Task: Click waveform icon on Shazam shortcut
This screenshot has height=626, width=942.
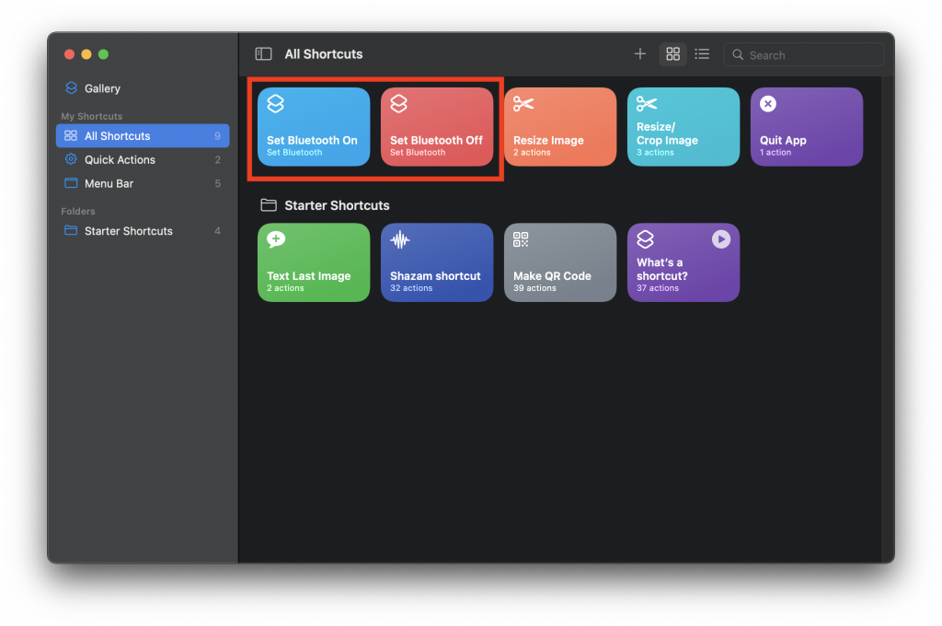Action: point(399,239)
